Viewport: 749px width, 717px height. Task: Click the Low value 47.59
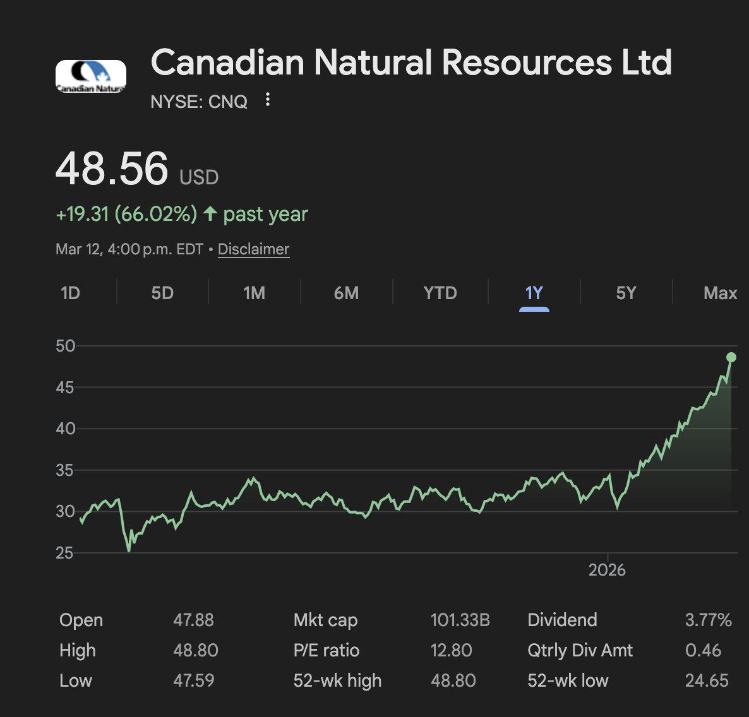point(193,680)
